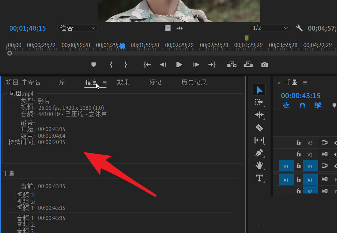This screenshot has width=337, height=233.
Task: Toggle V1 source patching button
Action: (x=286, y=167)
